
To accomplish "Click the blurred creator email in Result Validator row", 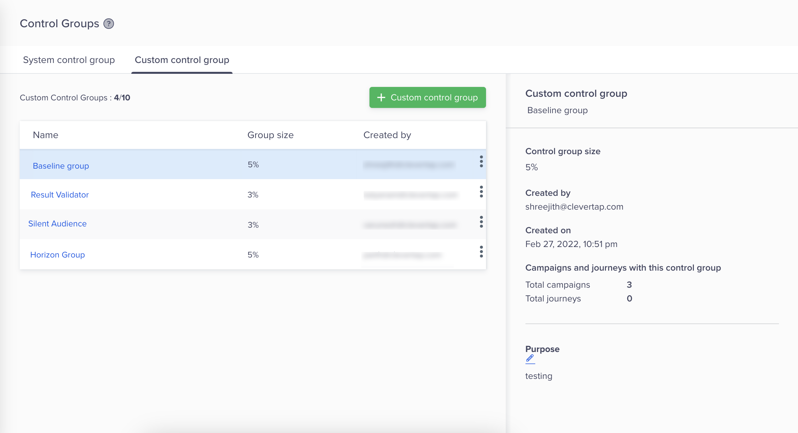I will pyautogui.click(x=411, y=195).
